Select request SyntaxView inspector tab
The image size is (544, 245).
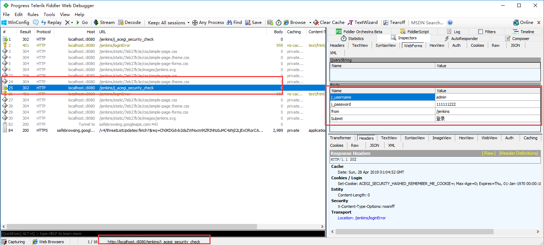[x=386, y=46]
